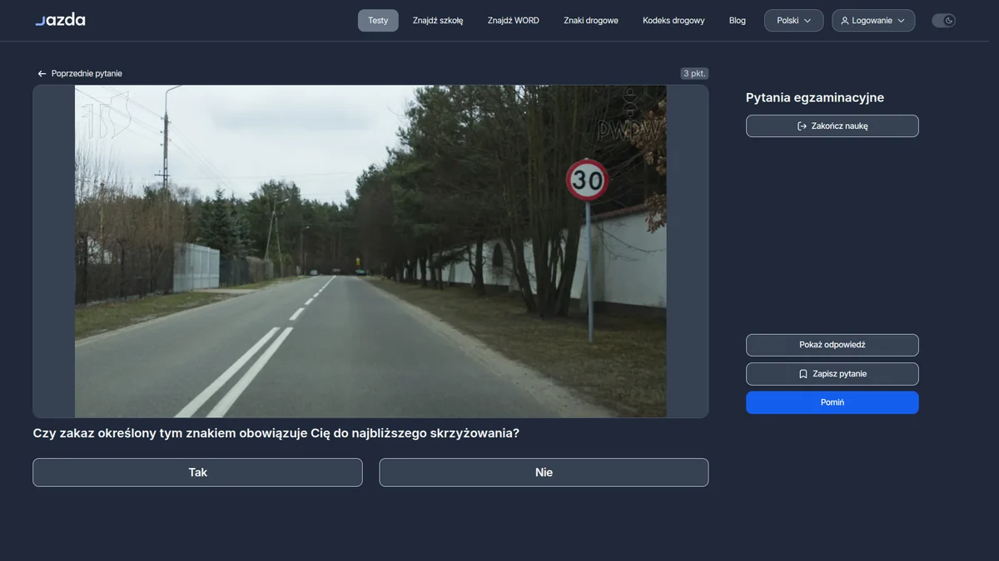Reveal answer with Pokaż odpowiedź

pos(832,345)
